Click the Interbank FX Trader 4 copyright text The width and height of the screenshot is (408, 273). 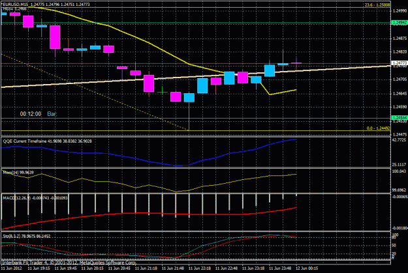coord(69,263)
